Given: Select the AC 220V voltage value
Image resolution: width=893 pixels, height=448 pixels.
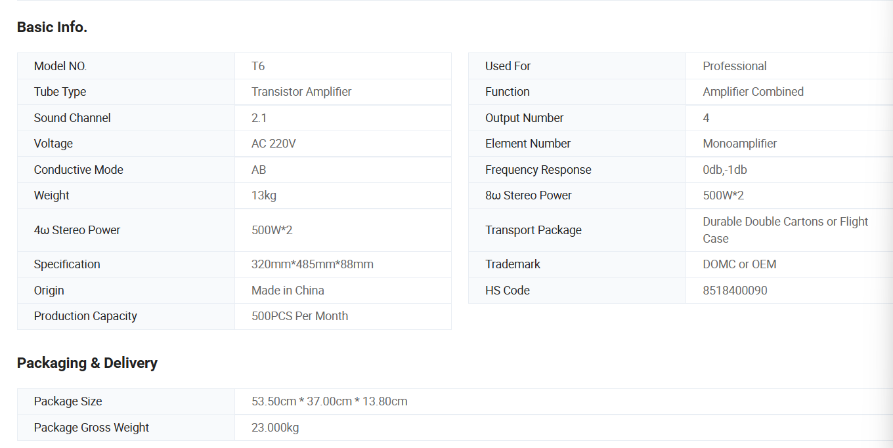Looking at the screenshot, I should 273,144.
